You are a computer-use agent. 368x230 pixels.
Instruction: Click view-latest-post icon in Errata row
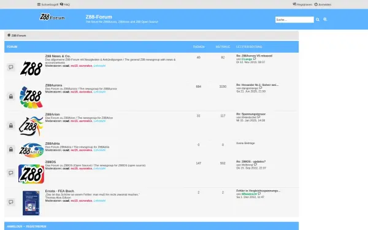(259, 194)
